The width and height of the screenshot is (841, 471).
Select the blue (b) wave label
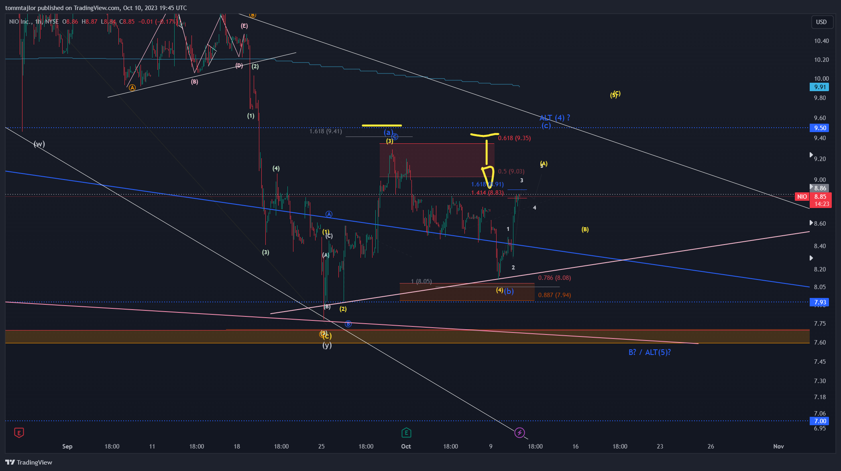click(x=509, y=291)
